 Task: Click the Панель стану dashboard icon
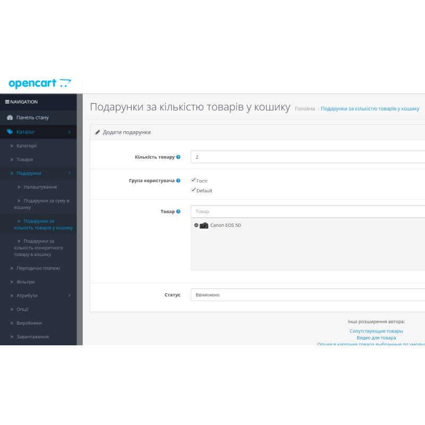click(x=10, y=117)
